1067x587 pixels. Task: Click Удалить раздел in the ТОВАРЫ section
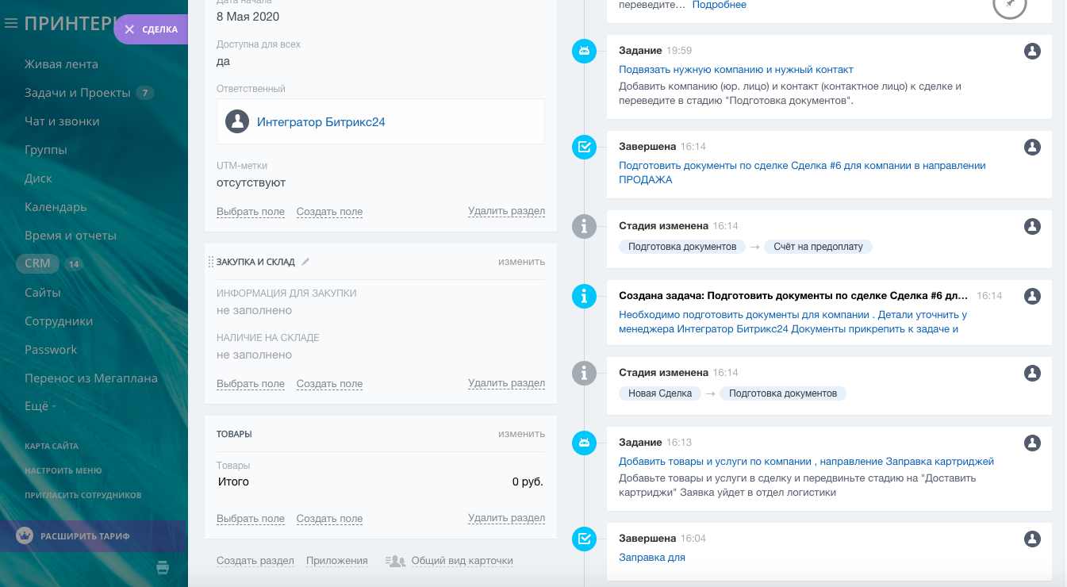tap(506, 519)
